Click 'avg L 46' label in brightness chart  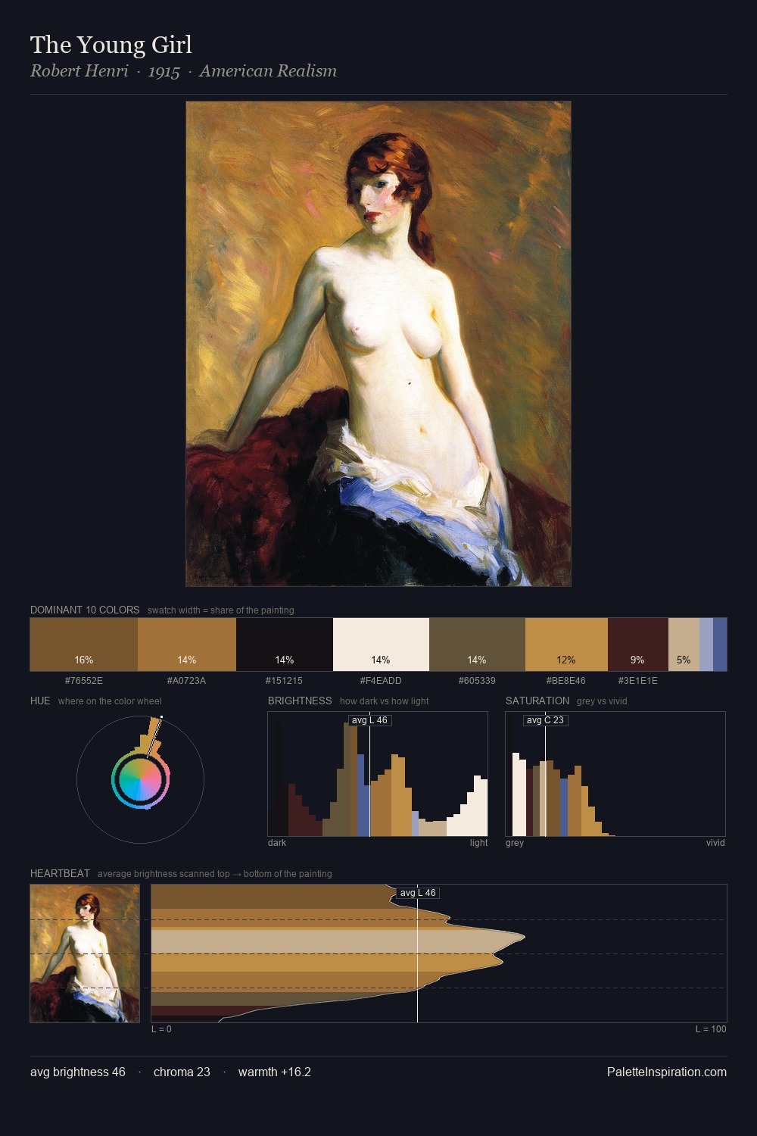tap(369, 720)
